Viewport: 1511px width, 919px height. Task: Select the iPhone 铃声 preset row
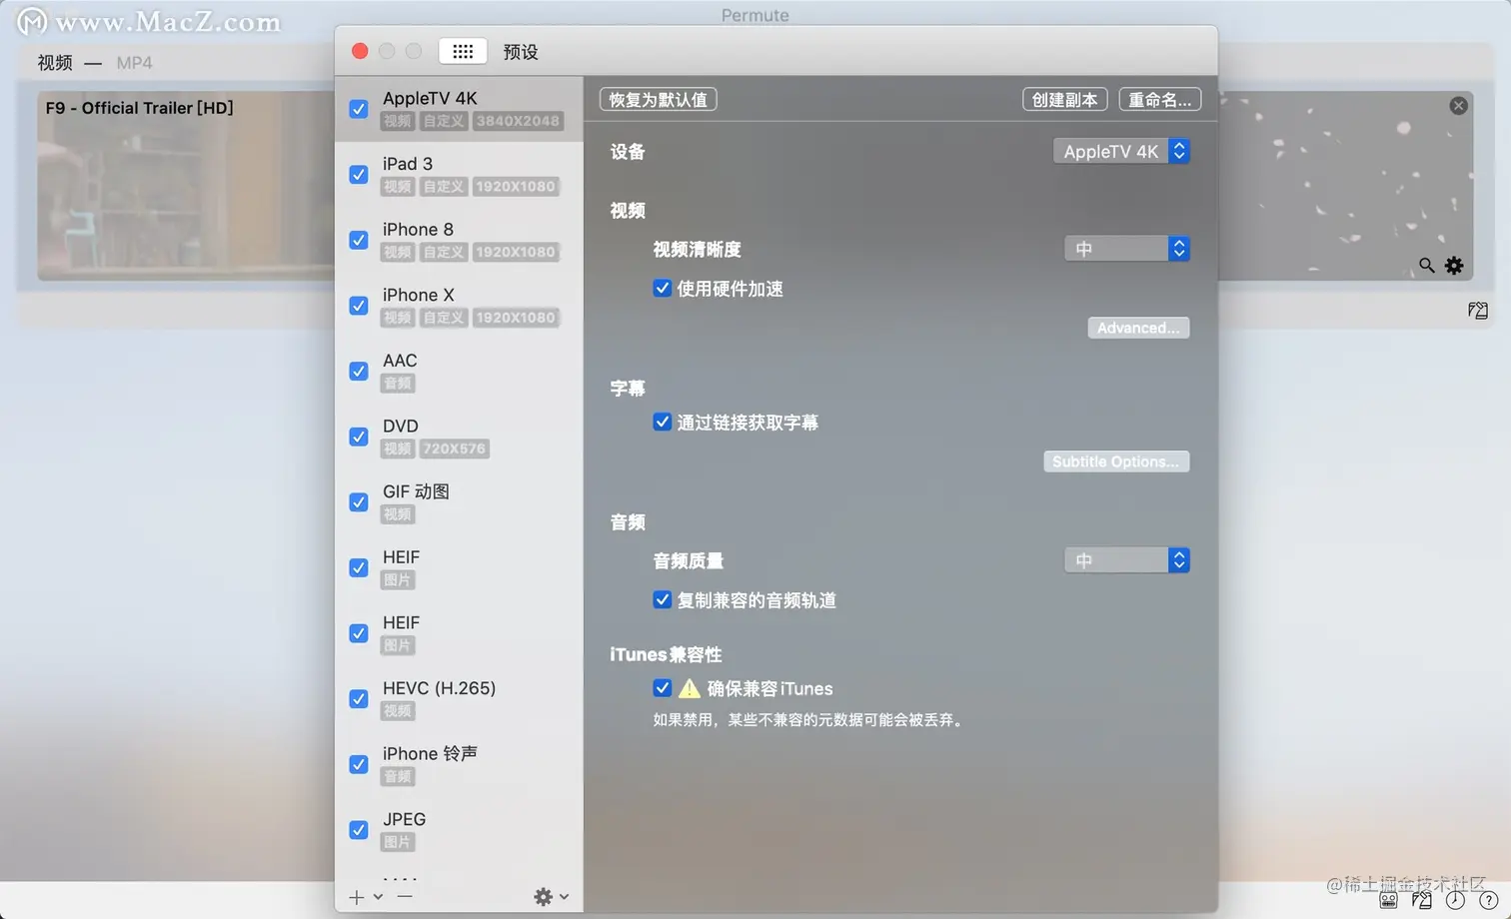[x=459, y=764]
